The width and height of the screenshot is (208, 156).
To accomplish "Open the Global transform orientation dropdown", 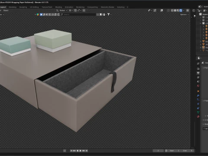I will 62,10.
